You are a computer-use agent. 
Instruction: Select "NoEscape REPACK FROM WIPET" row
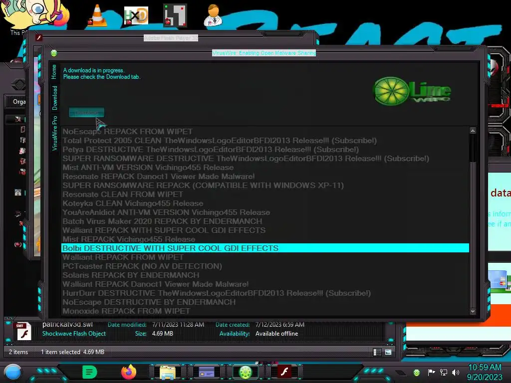265,132
